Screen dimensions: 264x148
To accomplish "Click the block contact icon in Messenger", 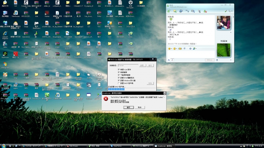I will coord(205,11).
